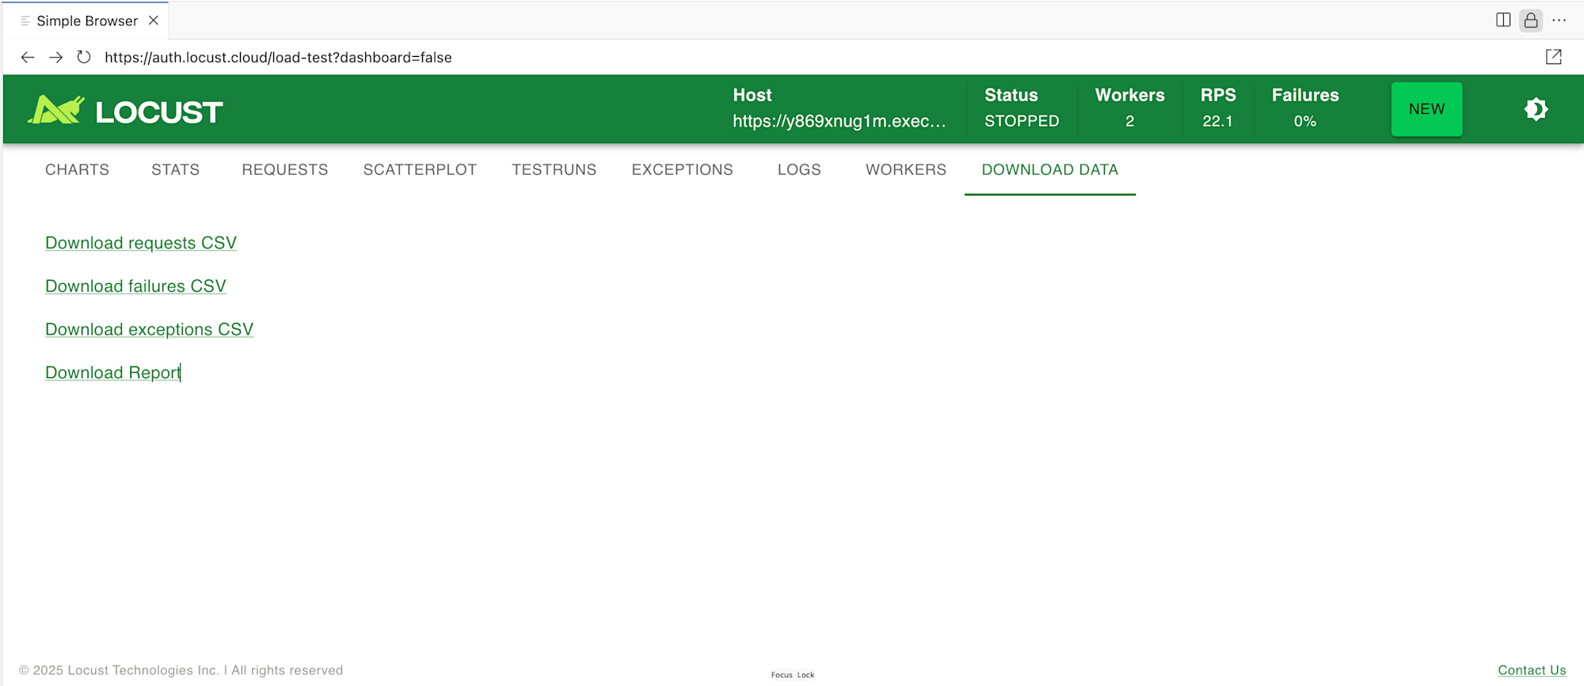This screenshot has width=1584, height=686.
Task: Close the Simple Browser tab
Action: coord(154,21)
